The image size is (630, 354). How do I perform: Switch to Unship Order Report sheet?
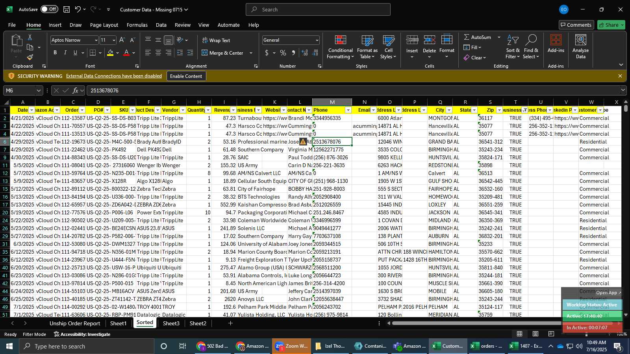pos(75,323)
